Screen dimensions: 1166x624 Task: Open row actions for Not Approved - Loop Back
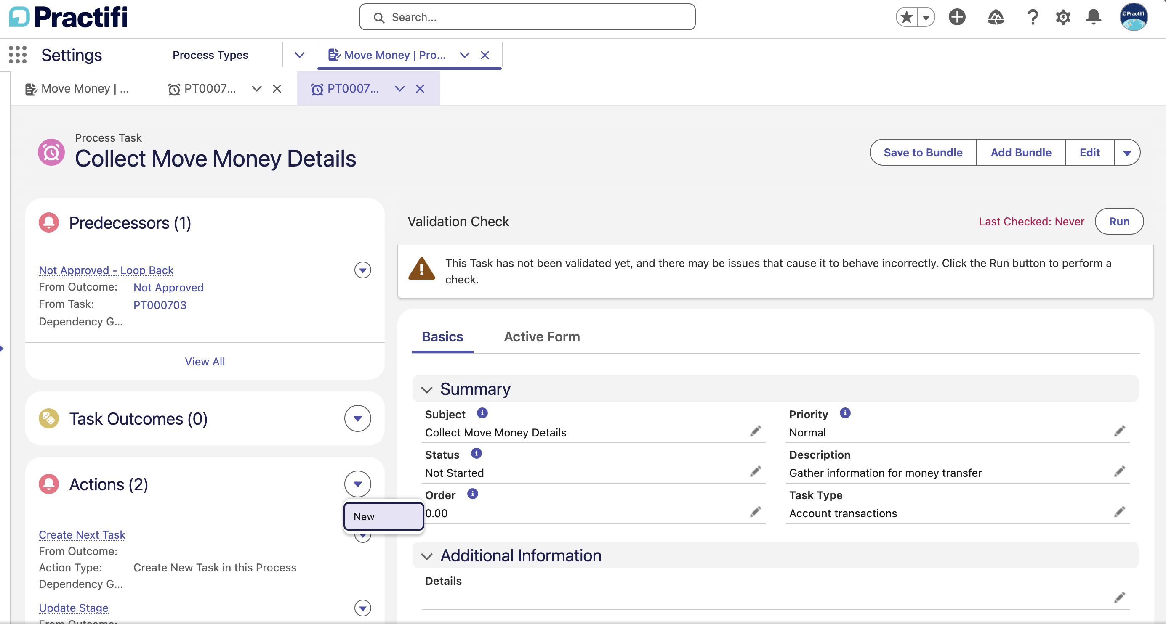[362, 270]
